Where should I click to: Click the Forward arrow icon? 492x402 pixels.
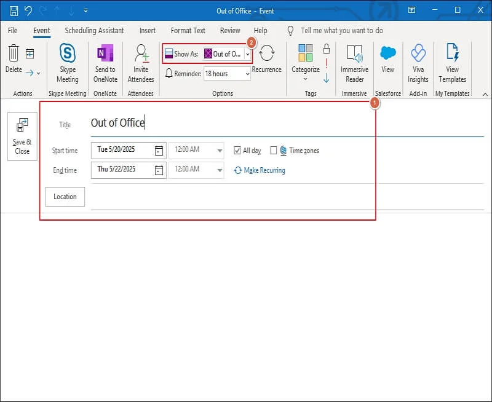tap(30, 73)
